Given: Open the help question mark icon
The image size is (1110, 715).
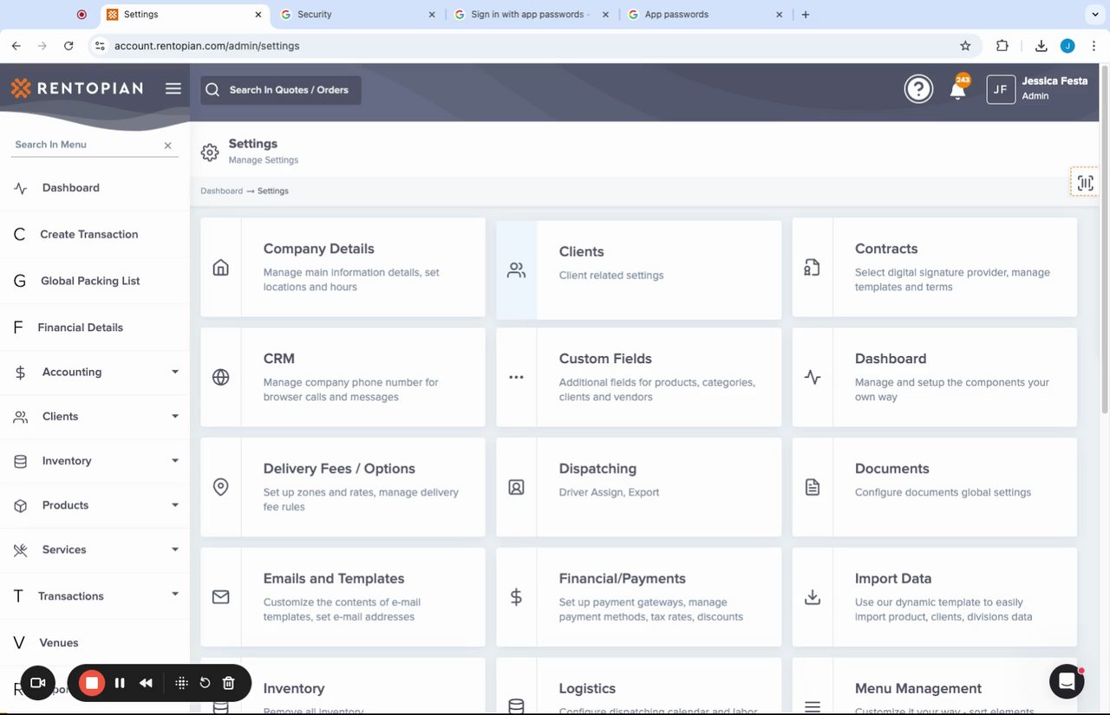Looking at the screenshot, I should coord(918,88).
